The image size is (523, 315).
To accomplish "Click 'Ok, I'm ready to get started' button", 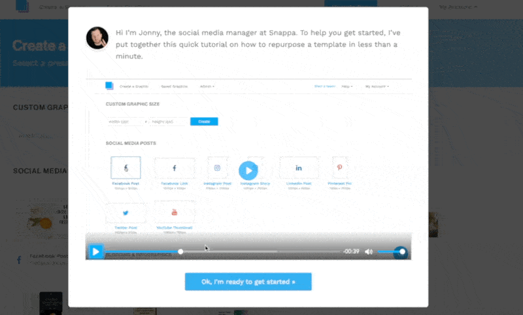I will [x=248, y=282].
